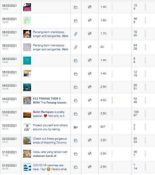Viewport: 155px width, 175px height.
Task: Click green document thumbnail for 16:00 post
Action: 27,21
